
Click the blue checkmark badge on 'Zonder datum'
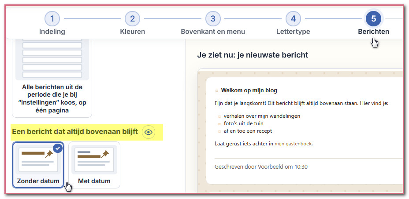[58, 148]
